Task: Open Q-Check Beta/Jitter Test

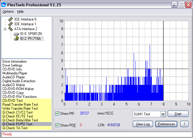Action: click(20, 120)
